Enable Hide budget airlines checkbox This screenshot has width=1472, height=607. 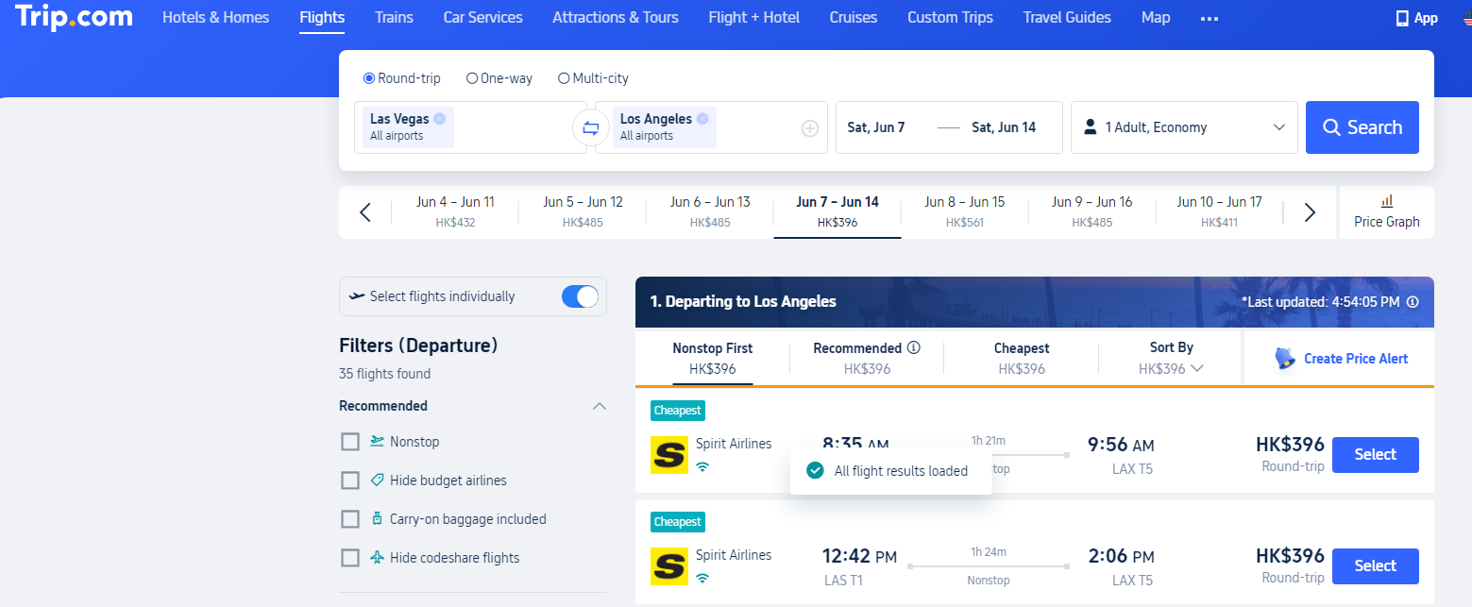pyautogui.click(x=350, y=481)
